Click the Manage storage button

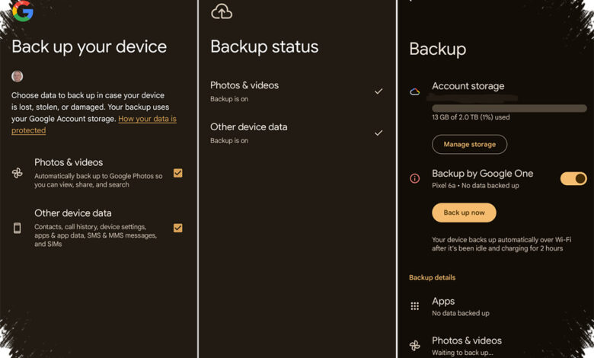point(469,144)
